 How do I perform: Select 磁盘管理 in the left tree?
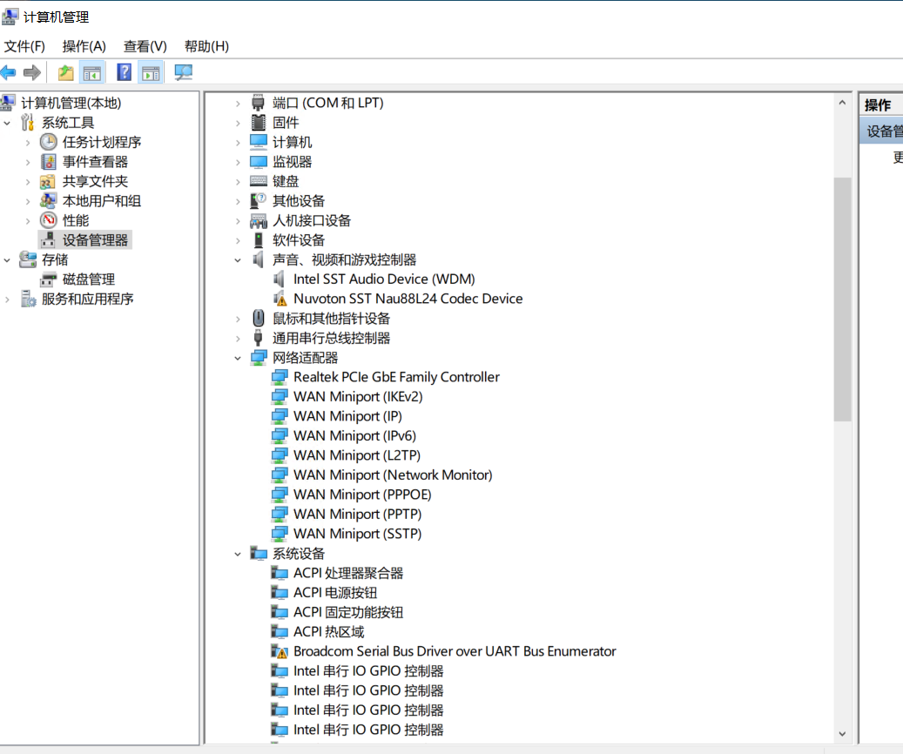(88, 279)
